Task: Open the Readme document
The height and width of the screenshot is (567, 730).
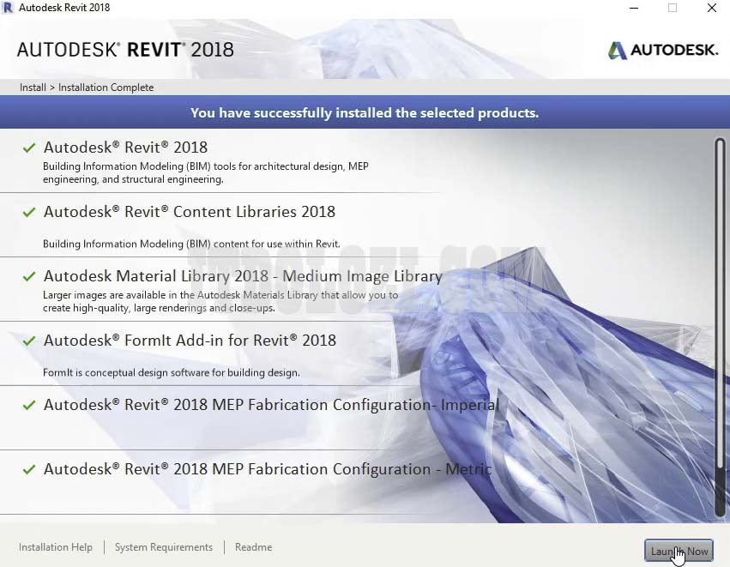Action: tap(253, 547)
